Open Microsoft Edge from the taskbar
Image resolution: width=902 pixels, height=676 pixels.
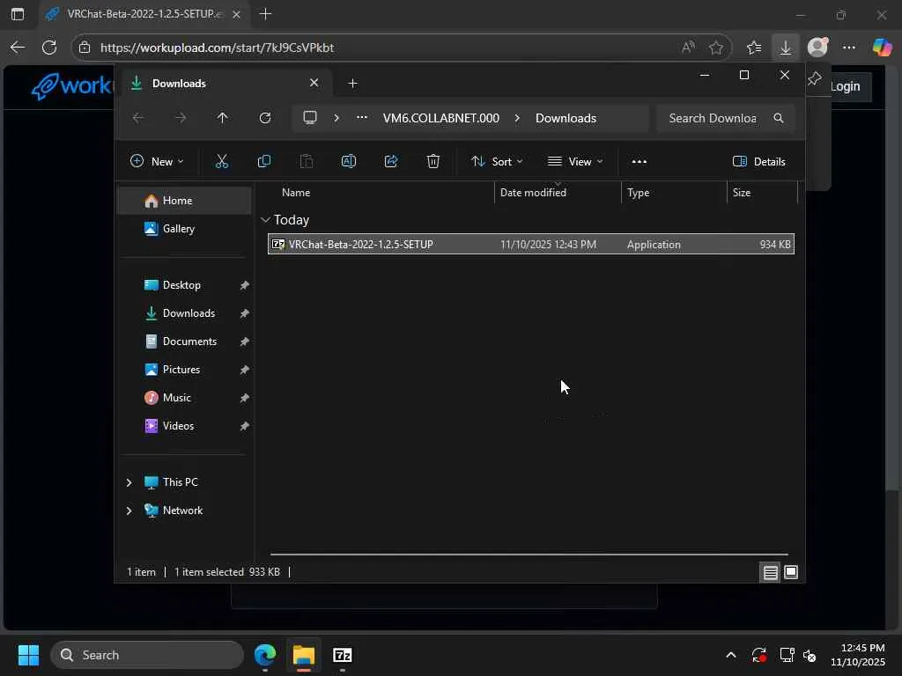[265, 655]
